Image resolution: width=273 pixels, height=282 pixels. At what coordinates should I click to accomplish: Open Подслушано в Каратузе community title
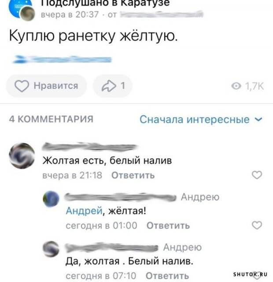point(106,3)
